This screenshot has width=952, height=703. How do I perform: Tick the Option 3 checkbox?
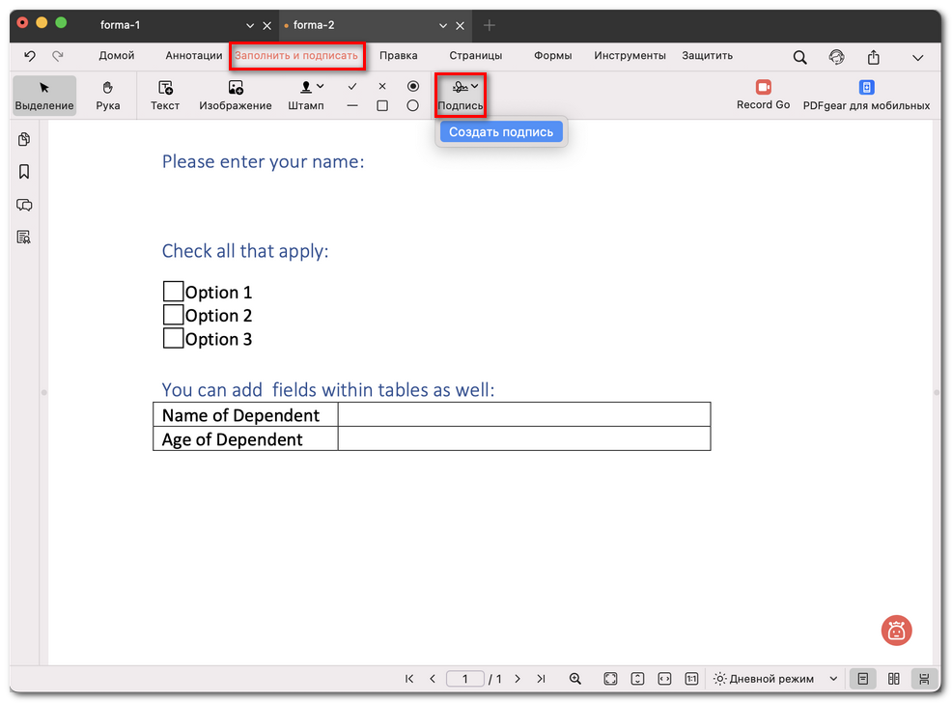173,338
